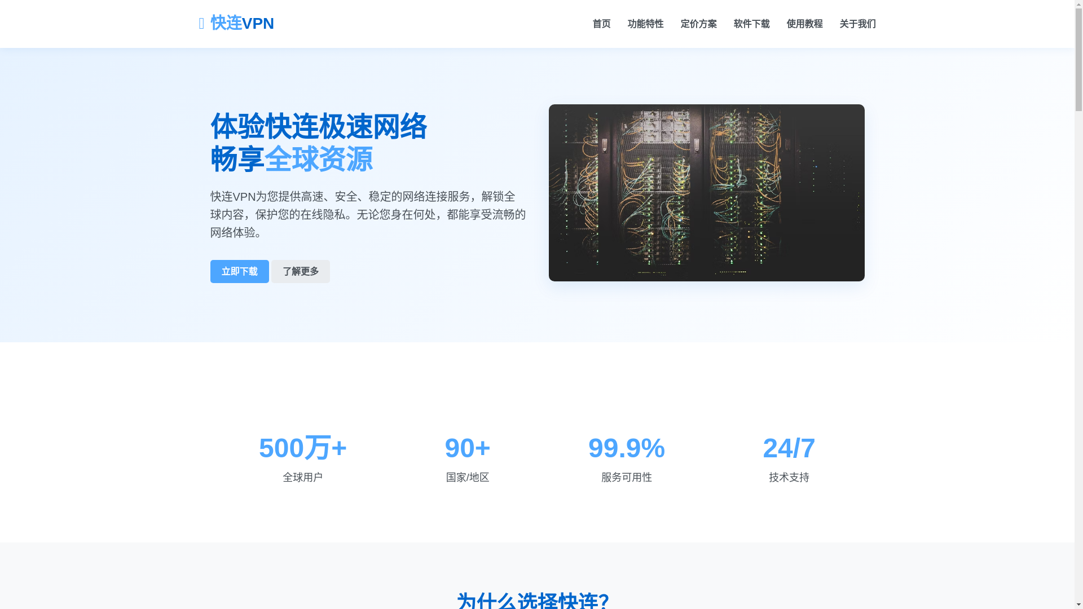Click the server rack hero image
The width and height of the screenshot is (1083, 609).
[x=706, y=193]
